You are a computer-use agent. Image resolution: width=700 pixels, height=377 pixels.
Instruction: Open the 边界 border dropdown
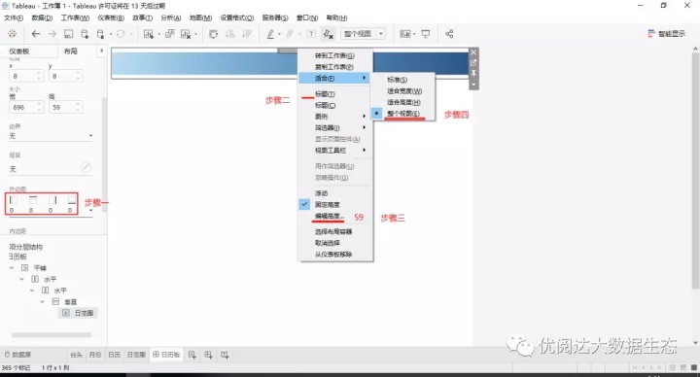51,136
